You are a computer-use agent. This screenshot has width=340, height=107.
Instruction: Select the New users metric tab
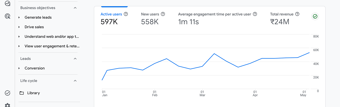tap(153, 18)
